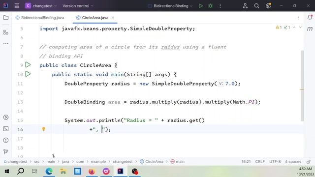The width and height of the screenshot is (315, 177).
Task: Click src breadcrumb
Action: (37, 162)
